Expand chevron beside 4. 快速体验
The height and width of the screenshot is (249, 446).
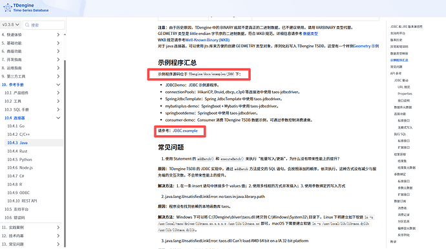(x=58, y=35)
